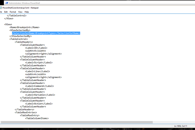The width and height of the screenshot is (195, 130).
Task: Click the TableColumnItems tag line
Action: [37, 118]
